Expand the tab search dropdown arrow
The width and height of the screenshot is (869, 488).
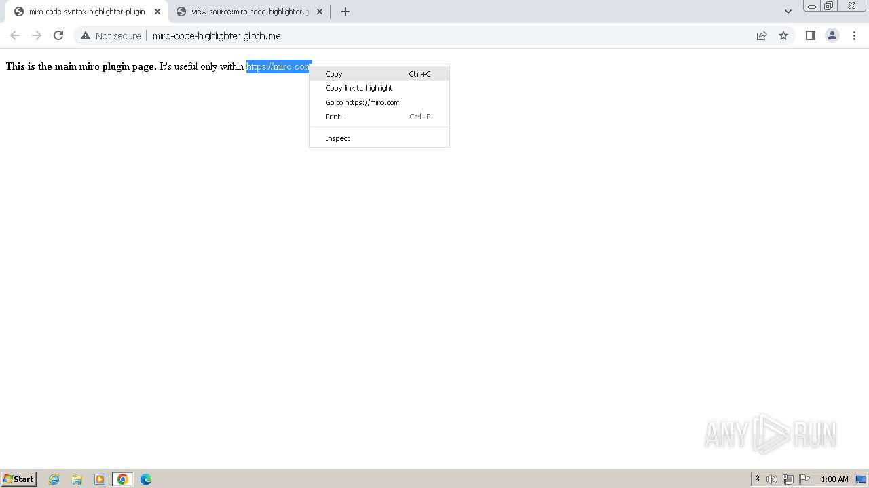tap(788, 12)
